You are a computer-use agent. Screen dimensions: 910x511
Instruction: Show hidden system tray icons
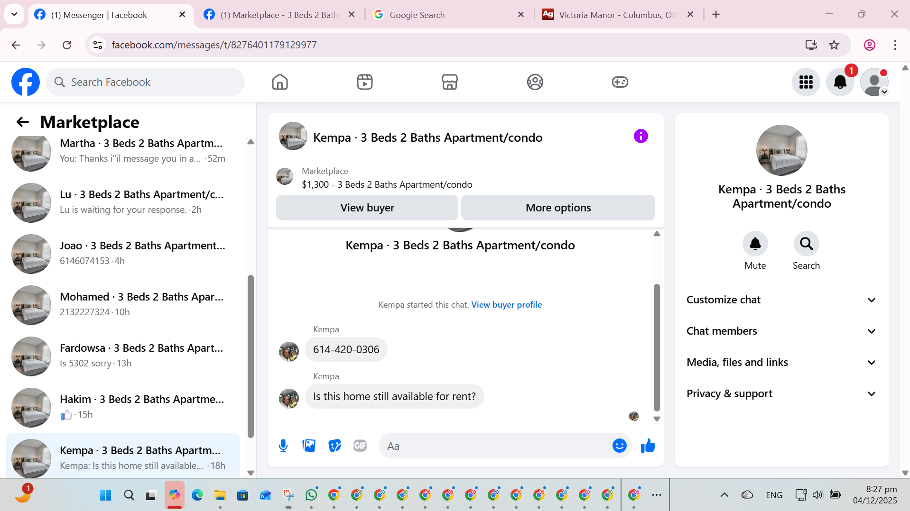pyautogui.click(x=724, y=495)
